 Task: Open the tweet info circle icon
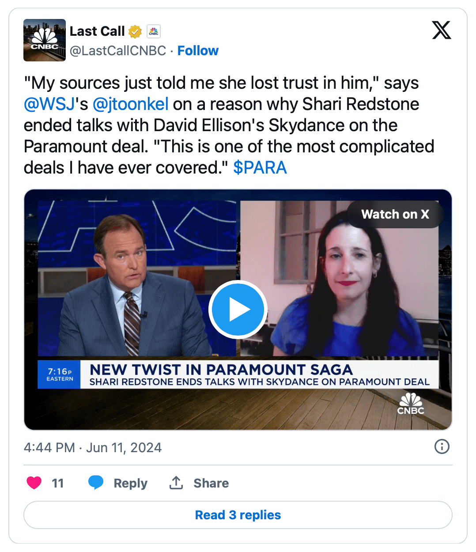[x=442, y=446]
